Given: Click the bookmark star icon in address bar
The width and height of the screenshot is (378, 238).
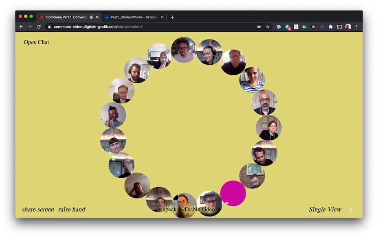Looking at the screenshot, I should [268, 27].
